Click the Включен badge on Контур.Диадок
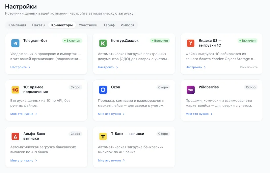The width and height of the screenshot is (270, 173). click(160, 41)
